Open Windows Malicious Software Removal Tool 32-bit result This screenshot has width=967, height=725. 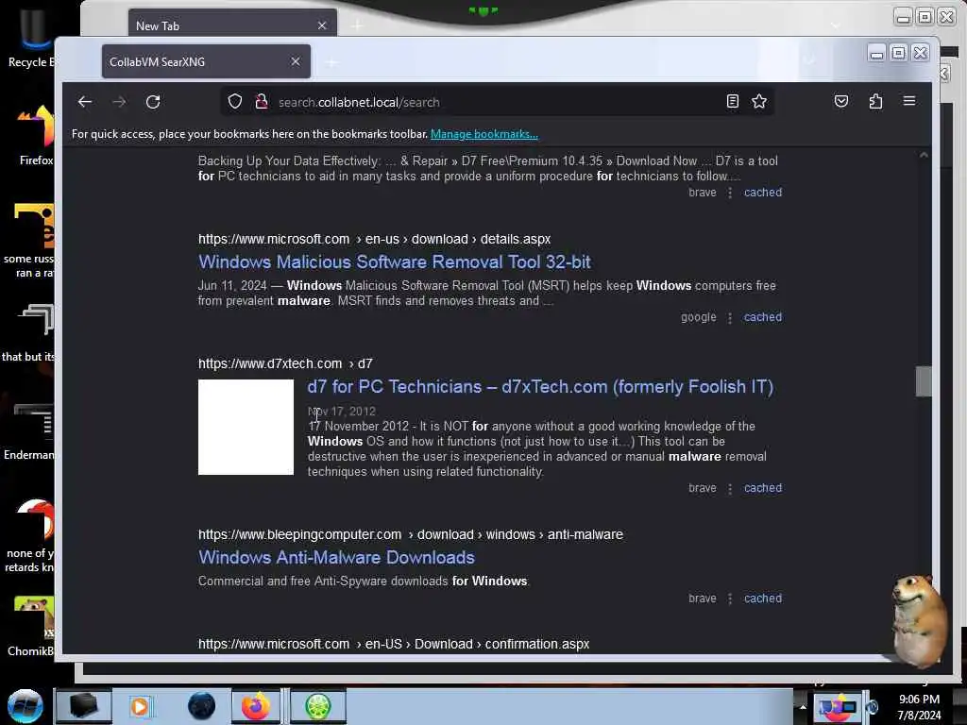(x=394, y=262)
